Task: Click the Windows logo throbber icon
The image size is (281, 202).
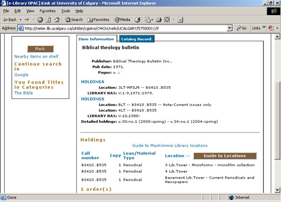Action: [x=274, y=11]
